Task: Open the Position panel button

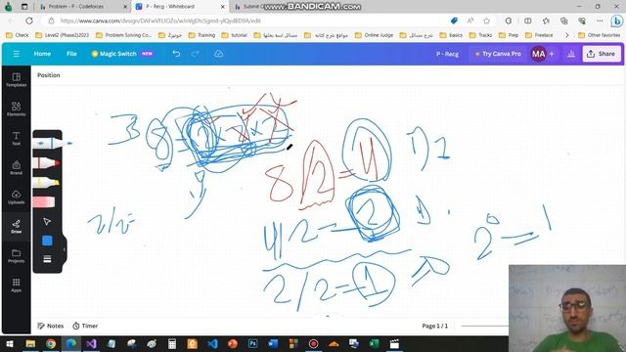Action: click(48, 75)
